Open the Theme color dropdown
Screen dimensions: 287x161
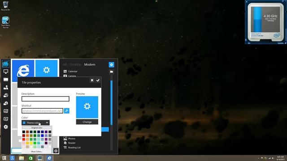click(x=35, y=123)
